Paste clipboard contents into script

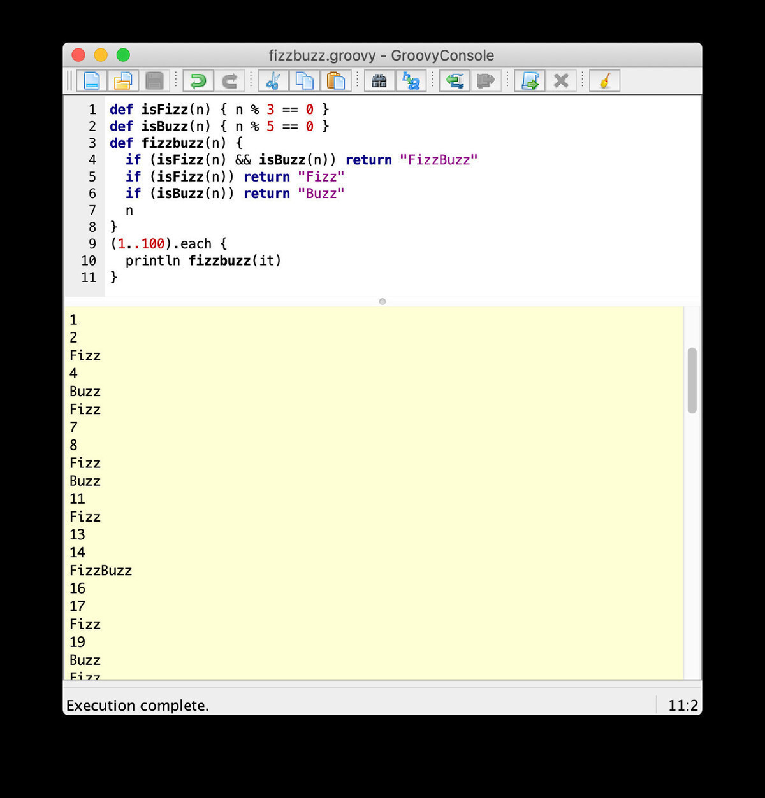pyautogui.click(x=335, y=81)
